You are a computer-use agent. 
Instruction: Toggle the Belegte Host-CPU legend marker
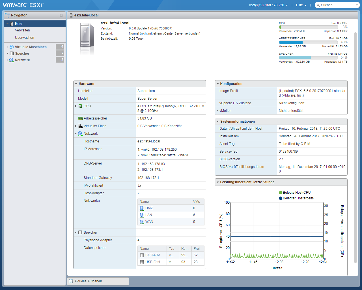[281, 193]
